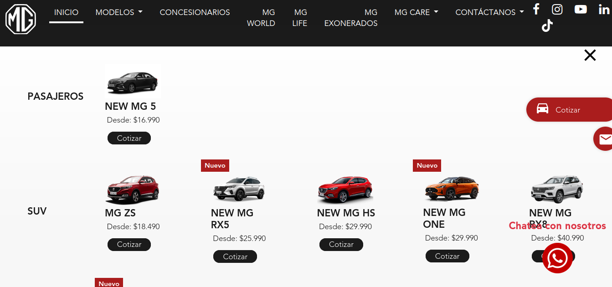Click the PASAJEROS category label
Image resolution: width=612 pixels, height=287 pixels.
click(x=56, y=96)
